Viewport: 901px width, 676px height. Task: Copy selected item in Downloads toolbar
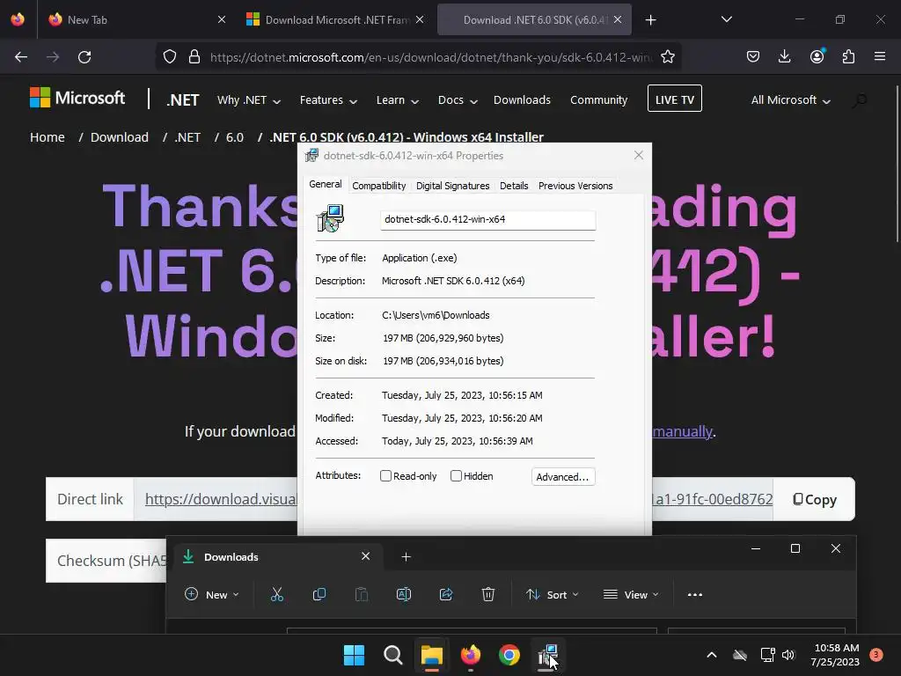coord(319,594)
